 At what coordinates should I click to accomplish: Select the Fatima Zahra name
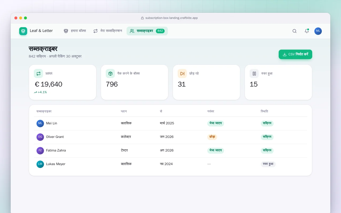56,151
